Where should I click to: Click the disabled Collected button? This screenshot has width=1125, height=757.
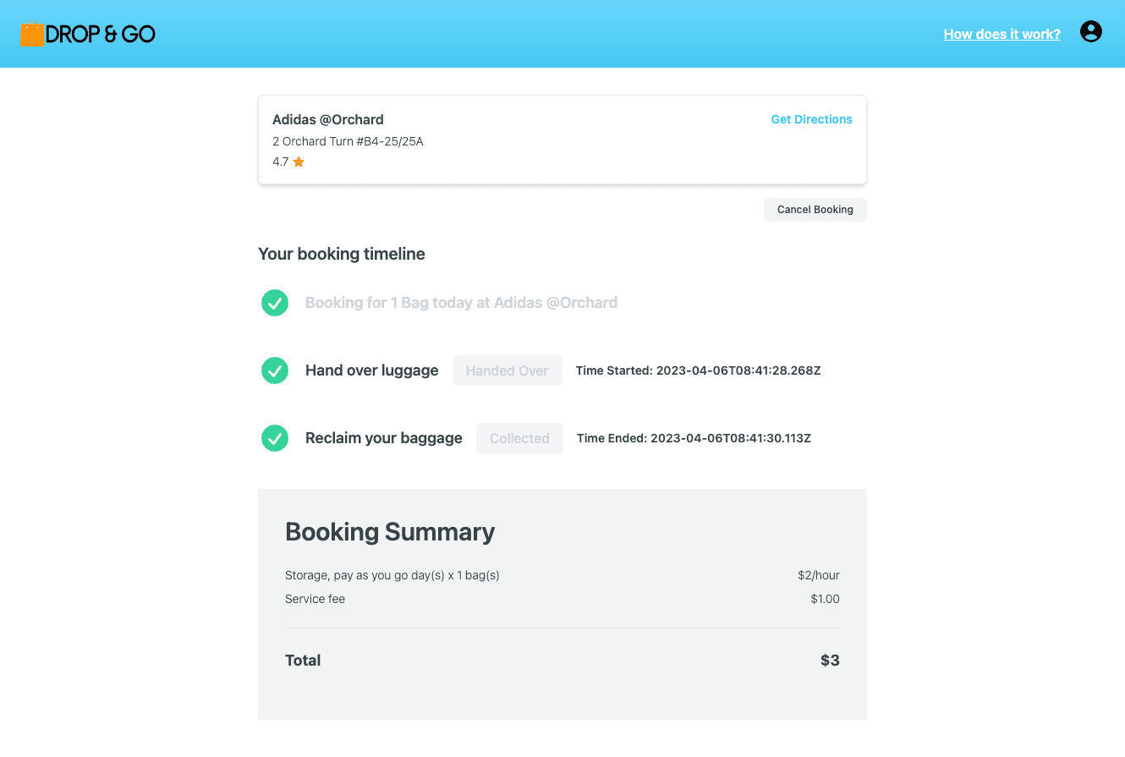tap(519, 438)
